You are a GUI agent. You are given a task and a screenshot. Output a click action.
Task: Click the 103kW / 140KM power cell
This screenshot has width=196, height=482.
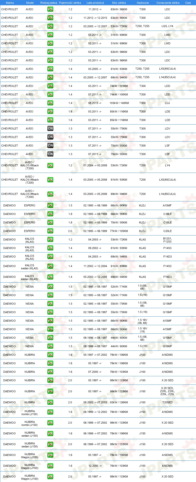click(119, 103)
